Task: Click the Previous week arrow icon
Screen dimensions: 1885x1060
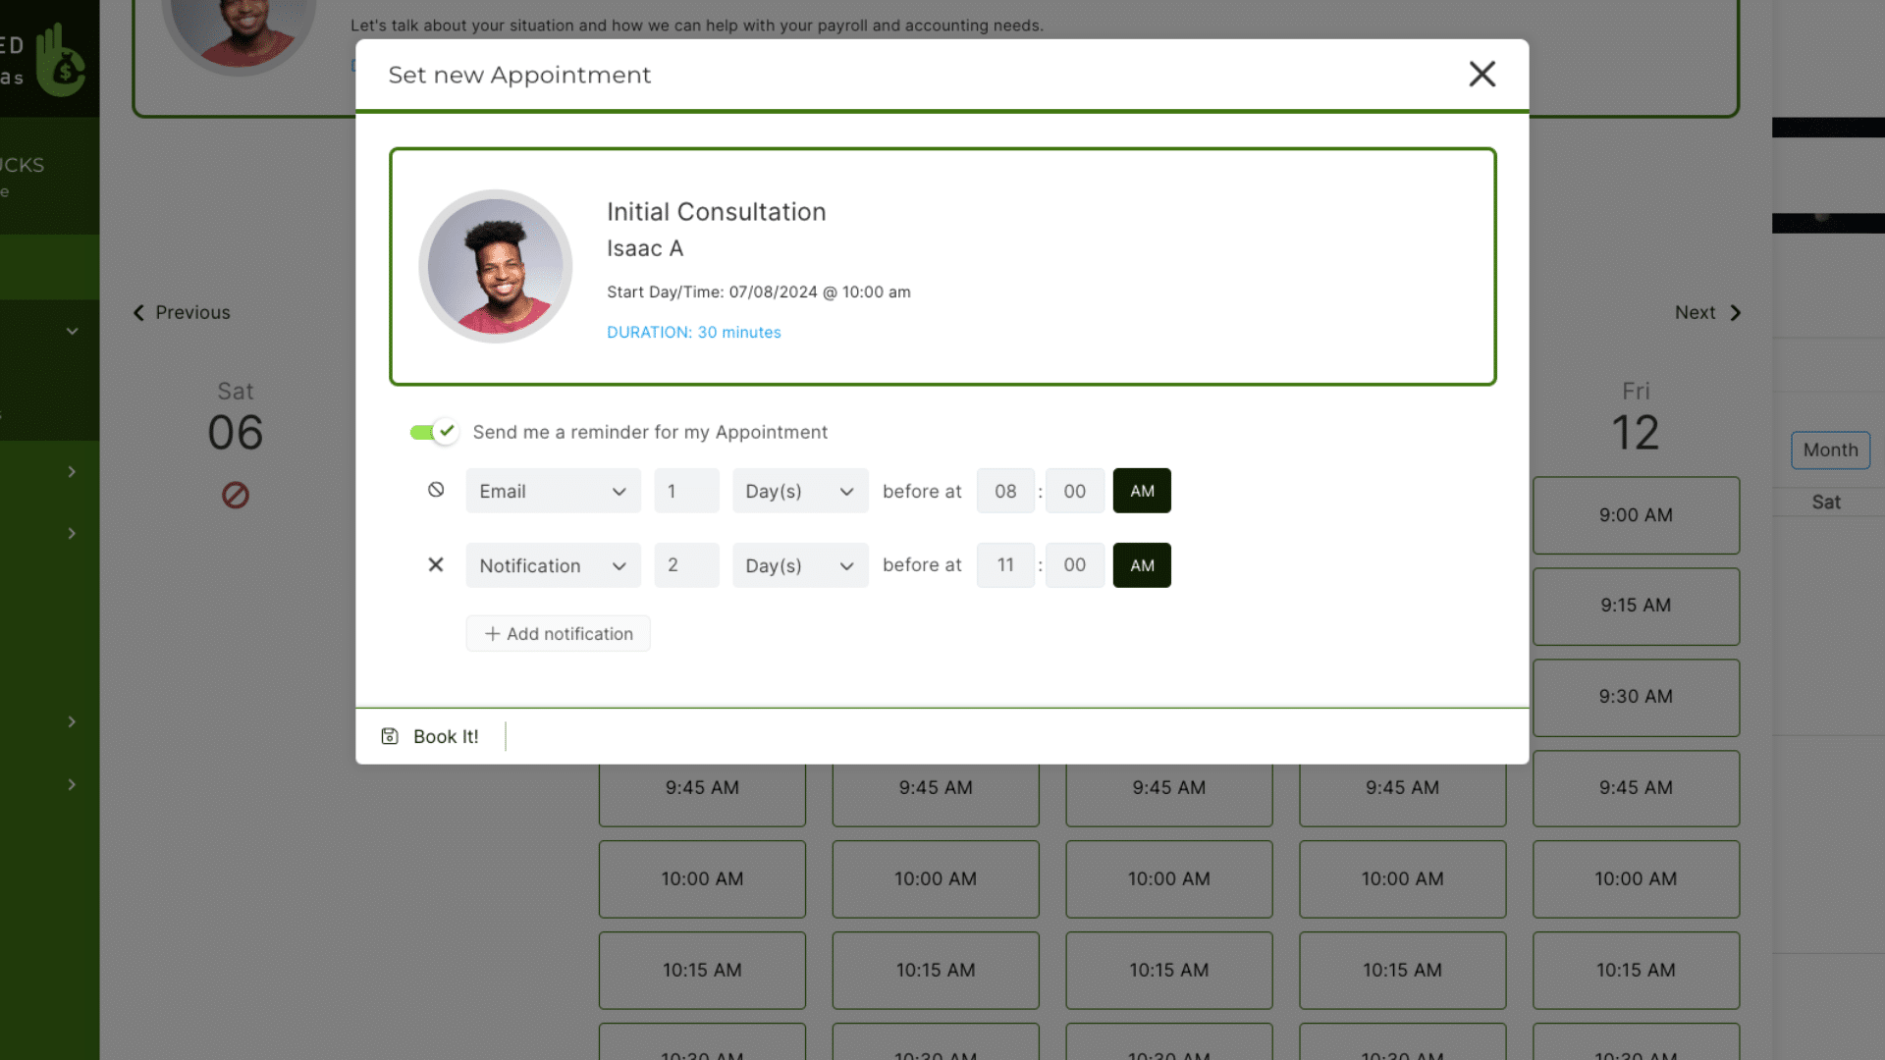Action: tap(138, 312)
